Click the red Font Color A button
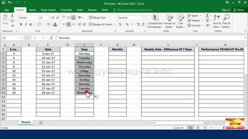This screenshot has height=139, width=248. 55,24
